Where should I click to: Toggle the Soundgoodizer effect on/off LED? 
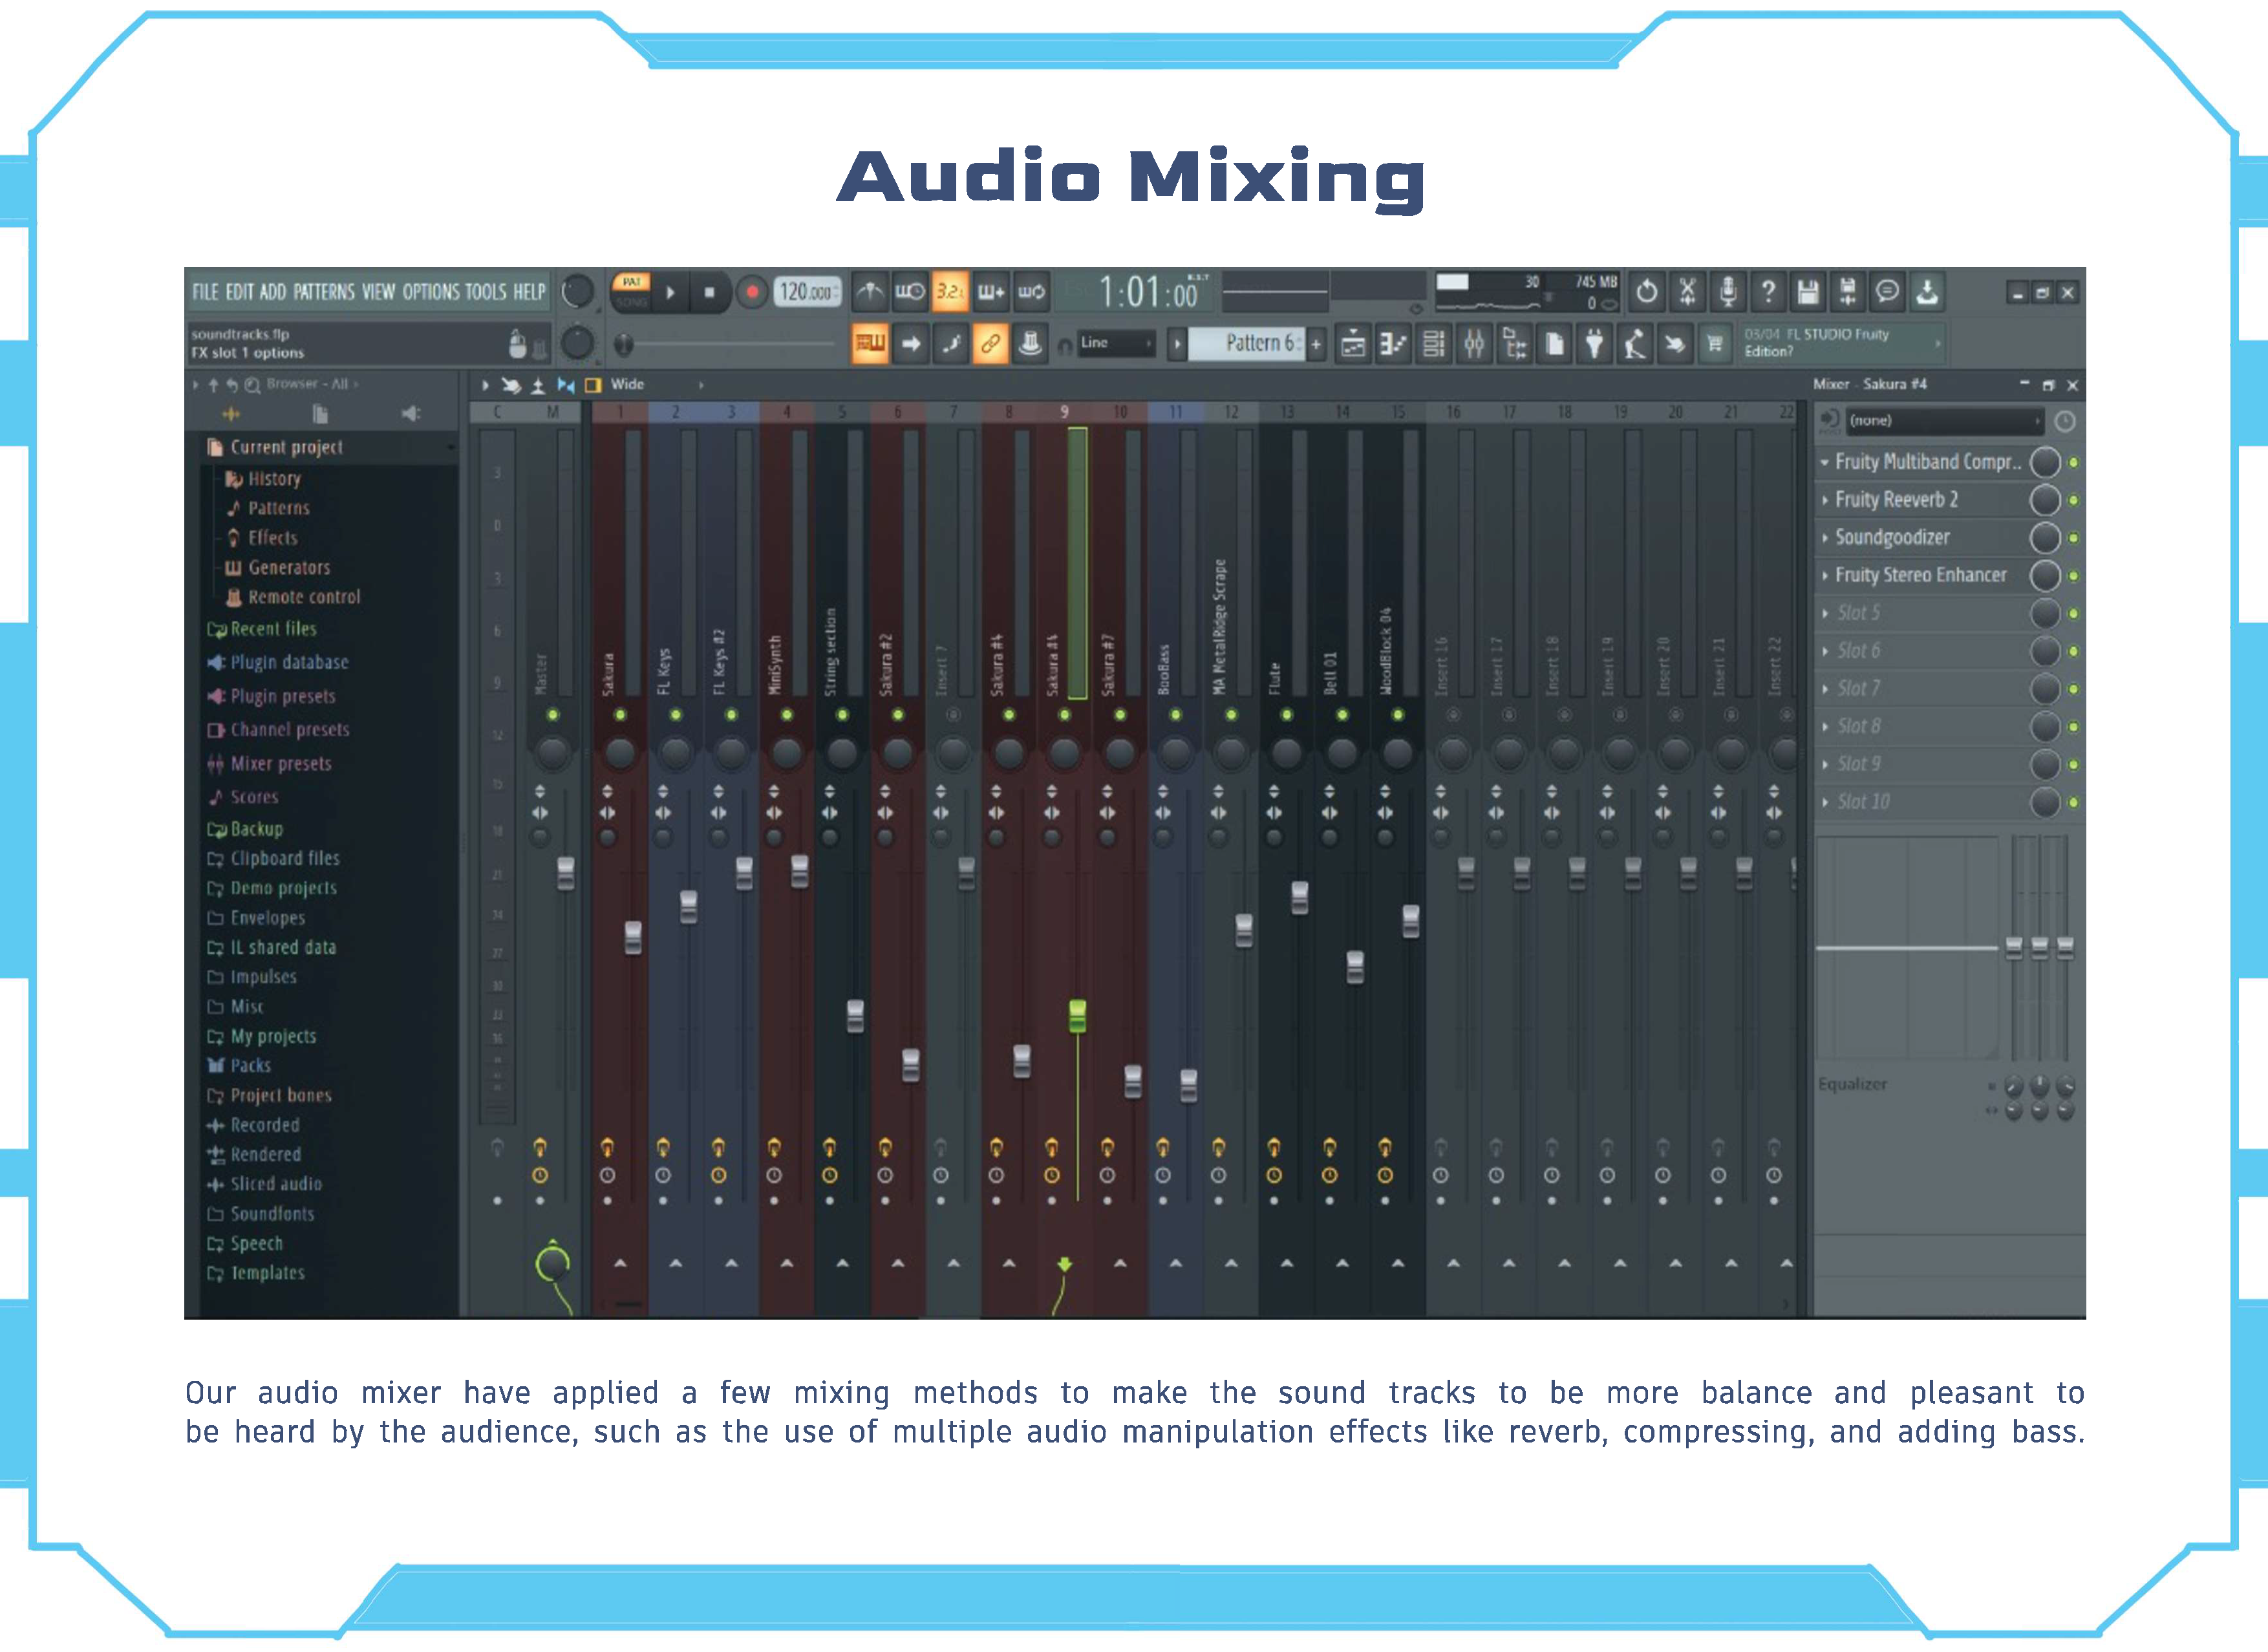pyautogui.click(x=2074, y=538)
